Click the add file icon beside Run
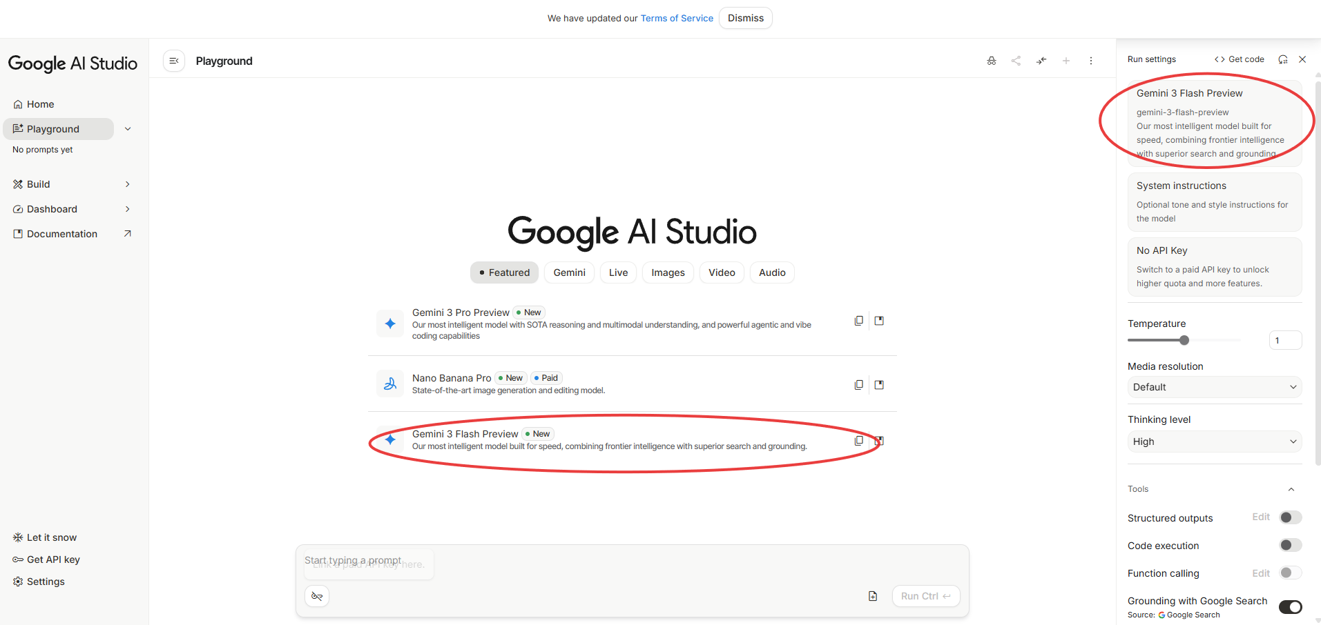 point(873,596)
